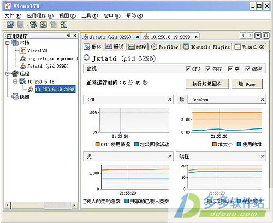Select the Heap (堆) chart tab
The height and width of the screenshot is (223, 273).
tap(182, 99)
